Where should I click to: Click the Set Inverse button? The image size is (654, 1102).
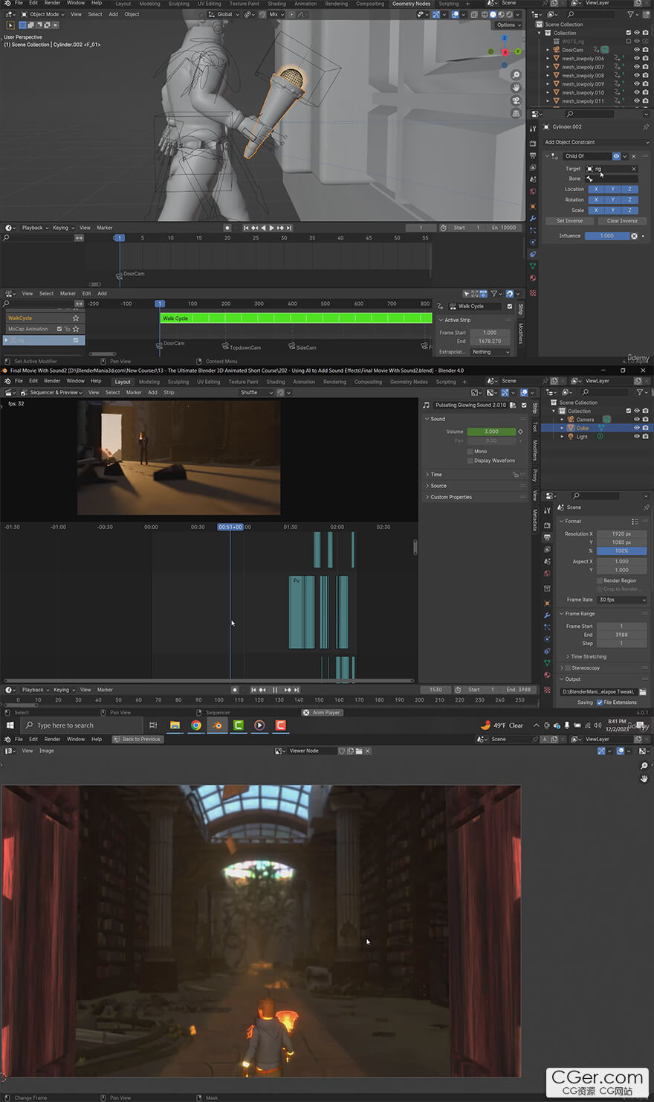pos(570,221)
